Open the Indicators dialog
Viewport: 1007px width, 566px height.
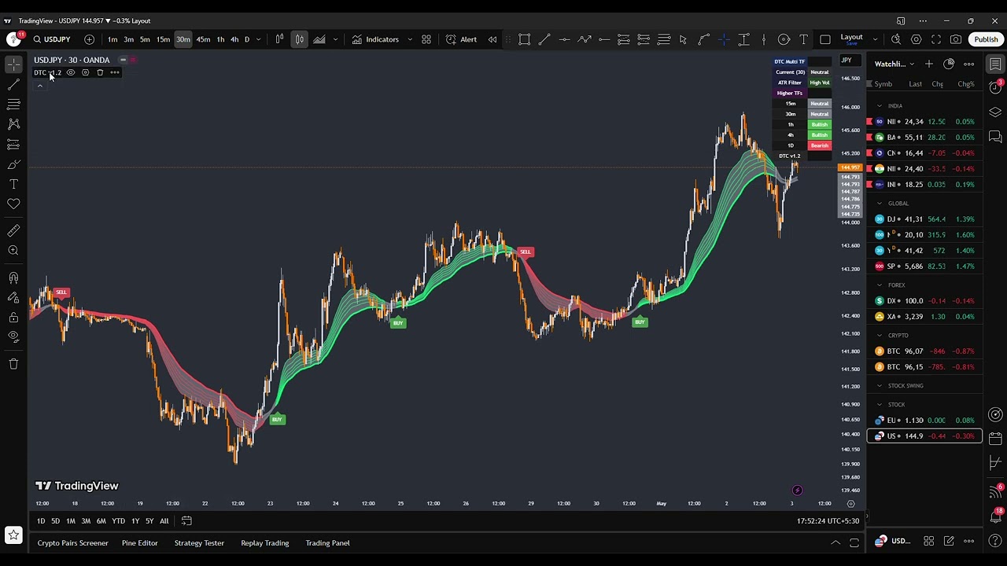[x=375, y=39]
